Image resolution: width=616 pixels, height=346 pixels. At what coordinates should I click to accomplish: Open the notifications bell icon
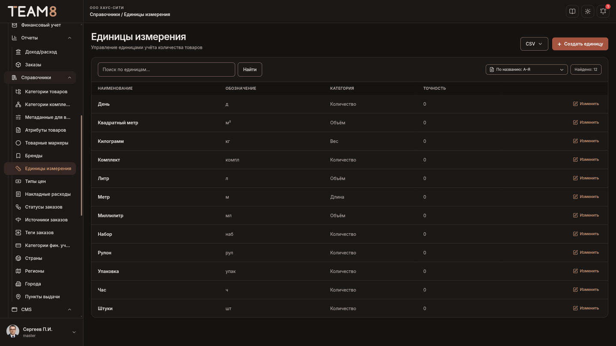tap(603, 12)
